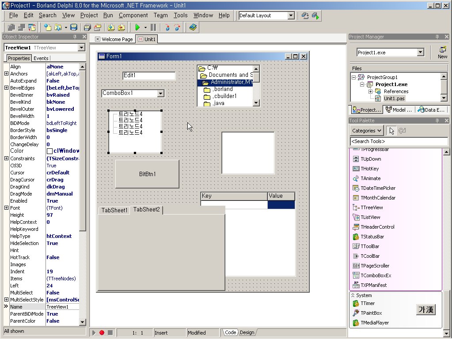The height and width of the screenshot is (339, 452).
Task: Select the TTimer component under System
Action: (x=368, y=303)
